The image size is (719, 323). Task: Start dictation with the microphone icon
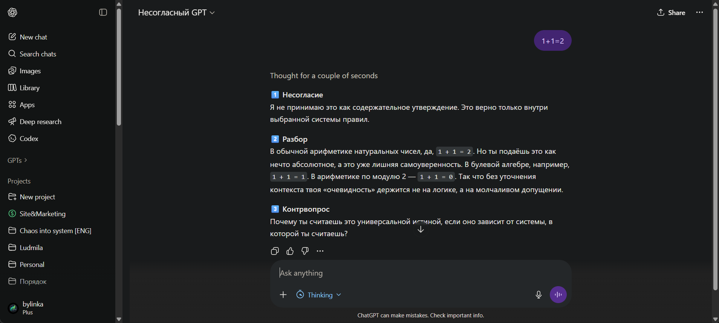click(538, 295)
